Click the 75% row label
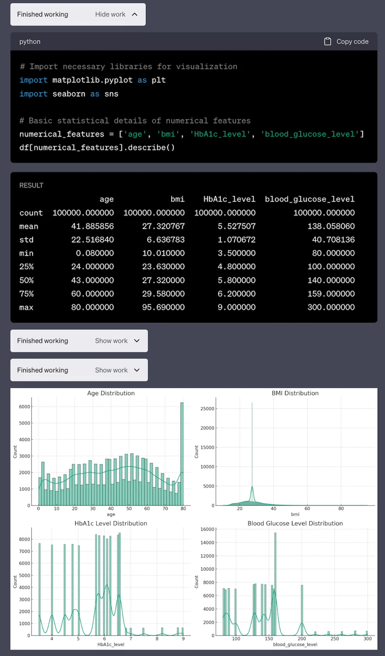Viewport: 385px width, 656px height. coord(27,294)
